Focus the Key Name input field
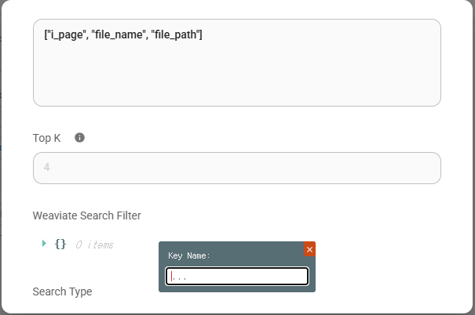 point(236,276)
